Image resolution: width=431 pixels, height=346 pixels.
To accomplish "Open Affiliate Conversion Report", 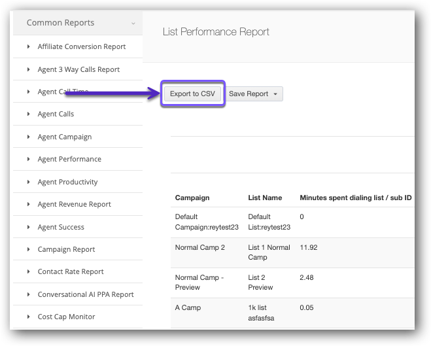I will [x=82, y=46].
